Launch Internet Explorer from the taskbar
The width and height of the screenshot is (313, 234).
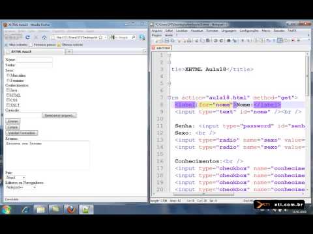25,209
